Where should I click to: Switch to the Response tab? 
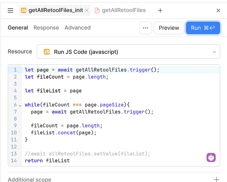tap(46, 28)
